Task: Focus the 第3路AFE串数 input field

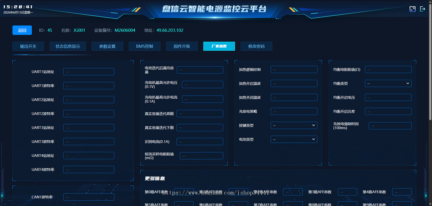Action: tap(347, 192)
